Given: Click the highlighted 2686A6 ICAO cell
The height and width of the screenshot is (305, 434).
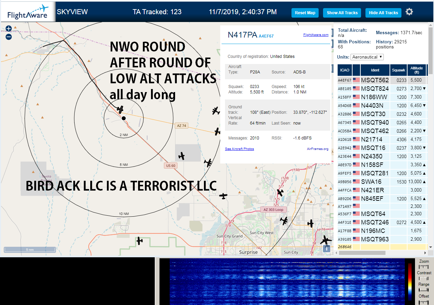Looking at the screenshot, I should [345, 247].
